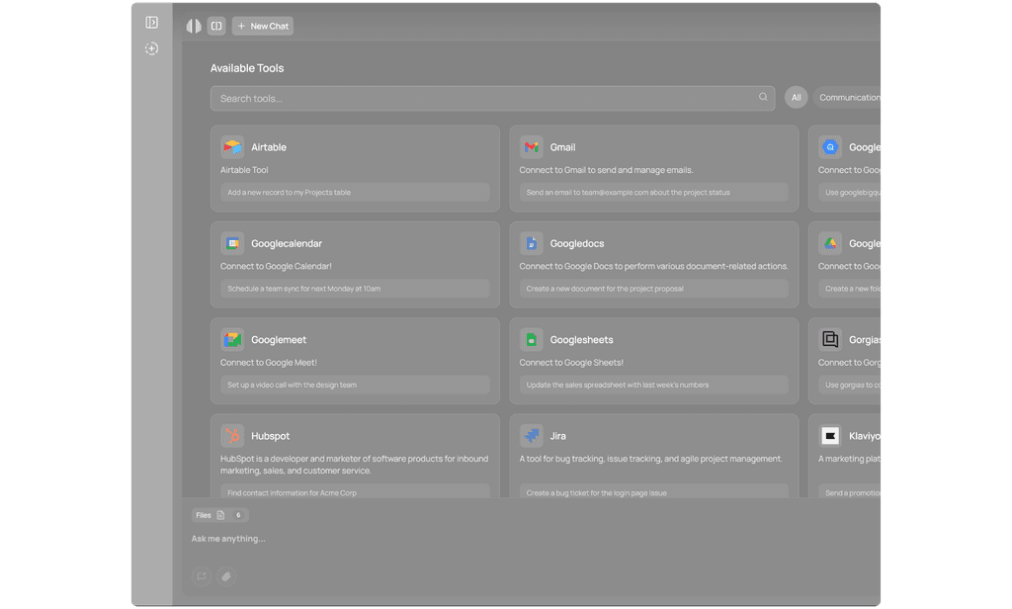Viewport: 1012px width, 609px height.
Task: Use prompt 'Send an email to team@example.com'
Action: point(654,193)
